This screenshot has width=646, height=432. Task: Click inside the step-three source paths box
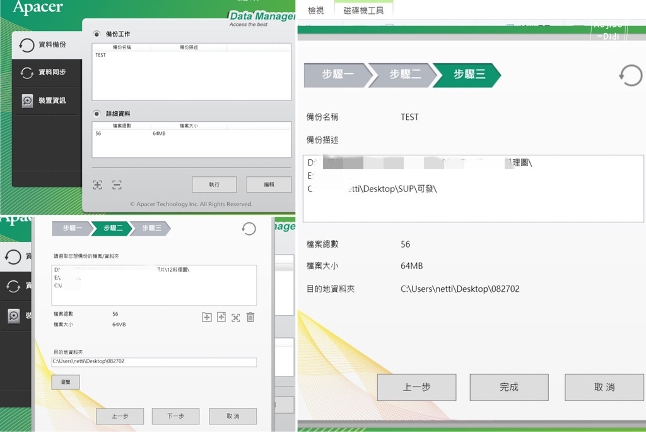tap(473, 189)
